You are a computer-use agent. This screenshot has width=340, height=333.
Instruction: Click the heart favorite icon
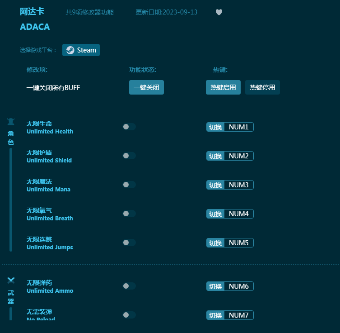click(x=219, y=12)
